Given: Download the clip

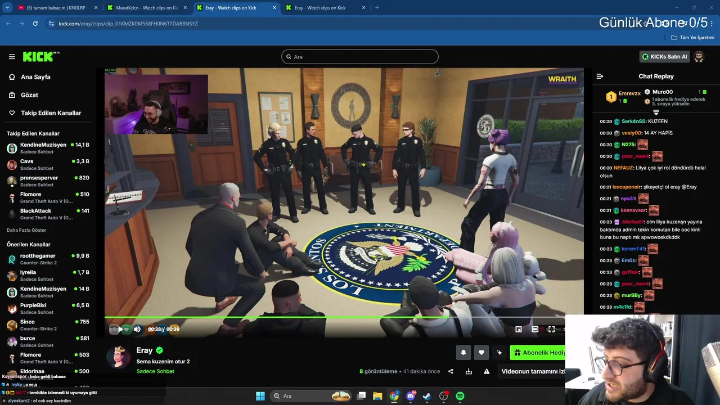Looking at the screenshot, I should pos(469,371).
